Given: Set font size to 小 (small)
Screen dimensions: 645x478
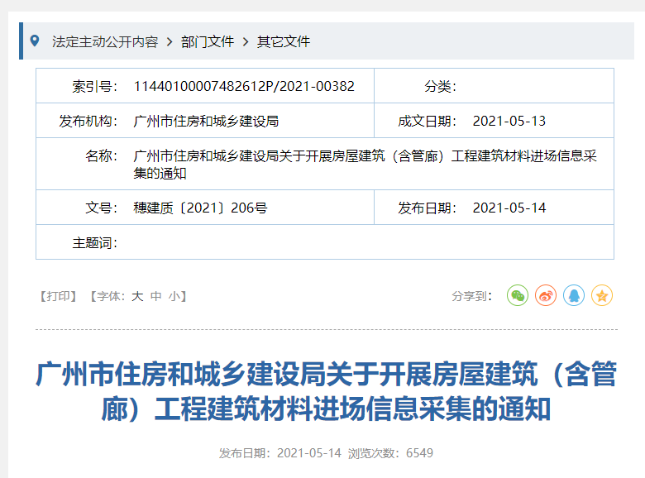Looking at the screenshot, I should tap(174, 296).
